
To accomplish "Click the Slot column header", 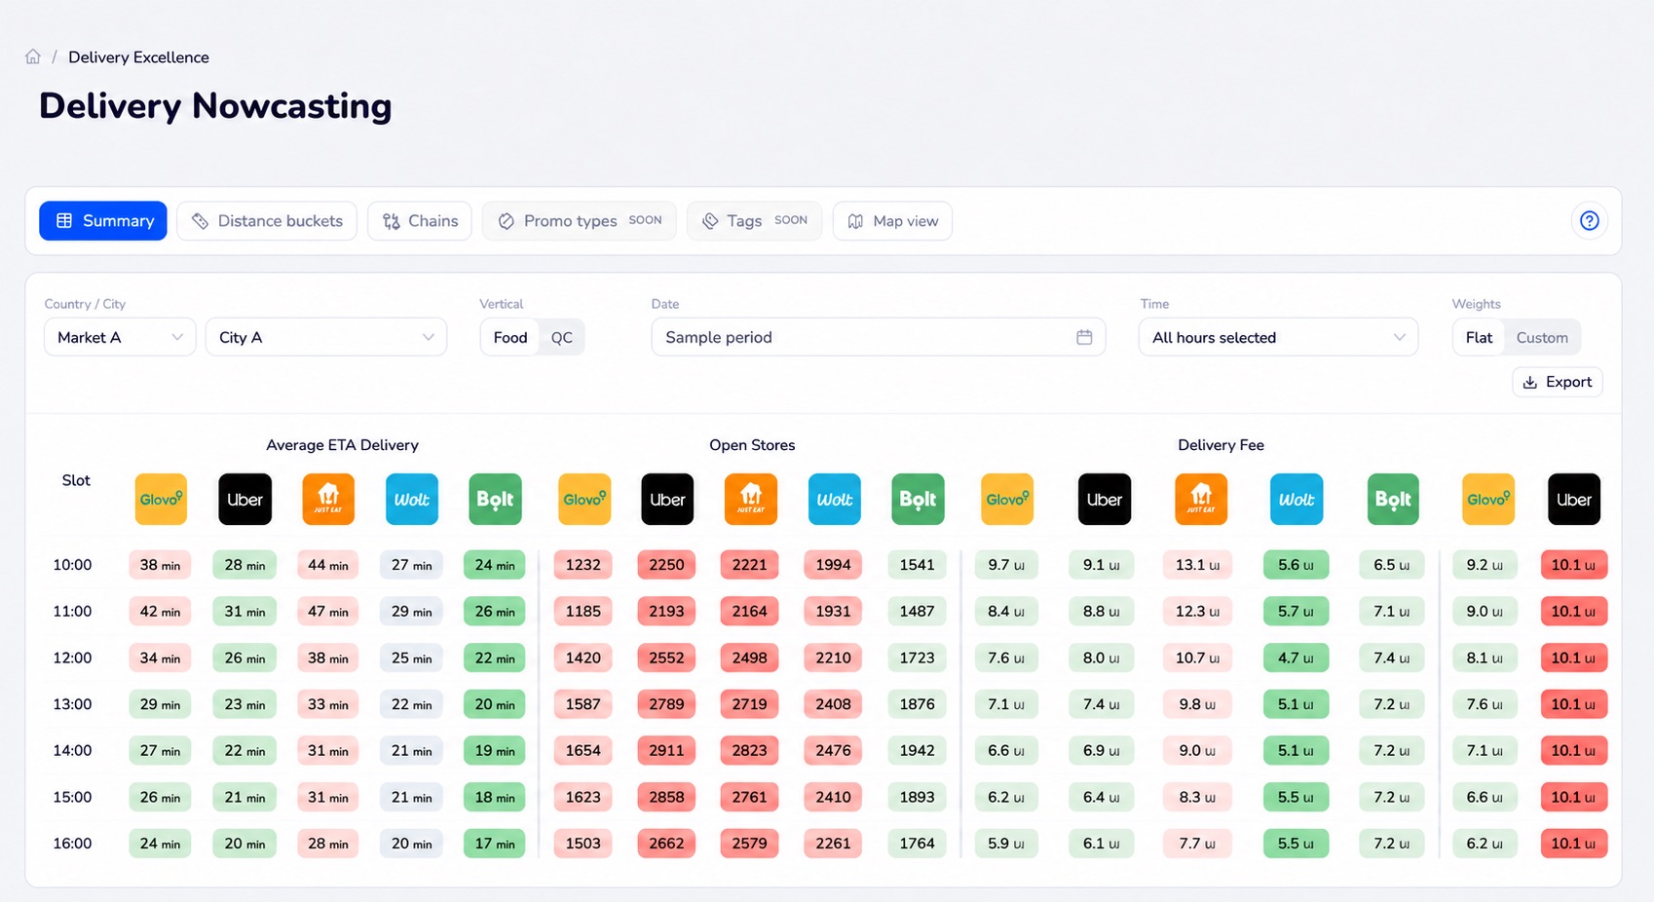I will (x=76, y=480).
